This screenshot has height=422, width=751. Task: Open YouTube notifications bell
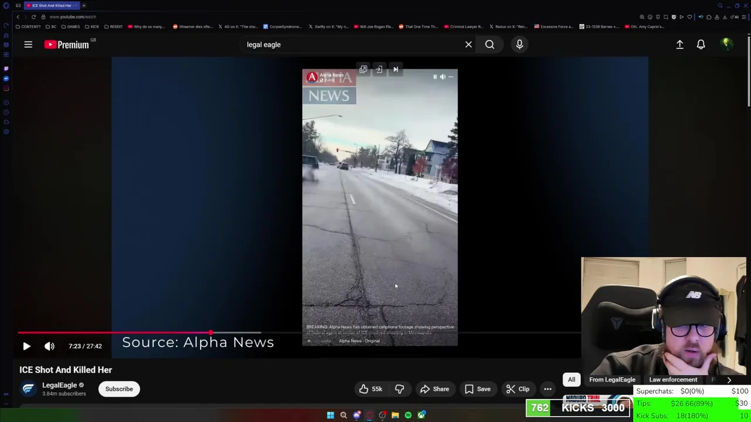(x=701, y=45)
